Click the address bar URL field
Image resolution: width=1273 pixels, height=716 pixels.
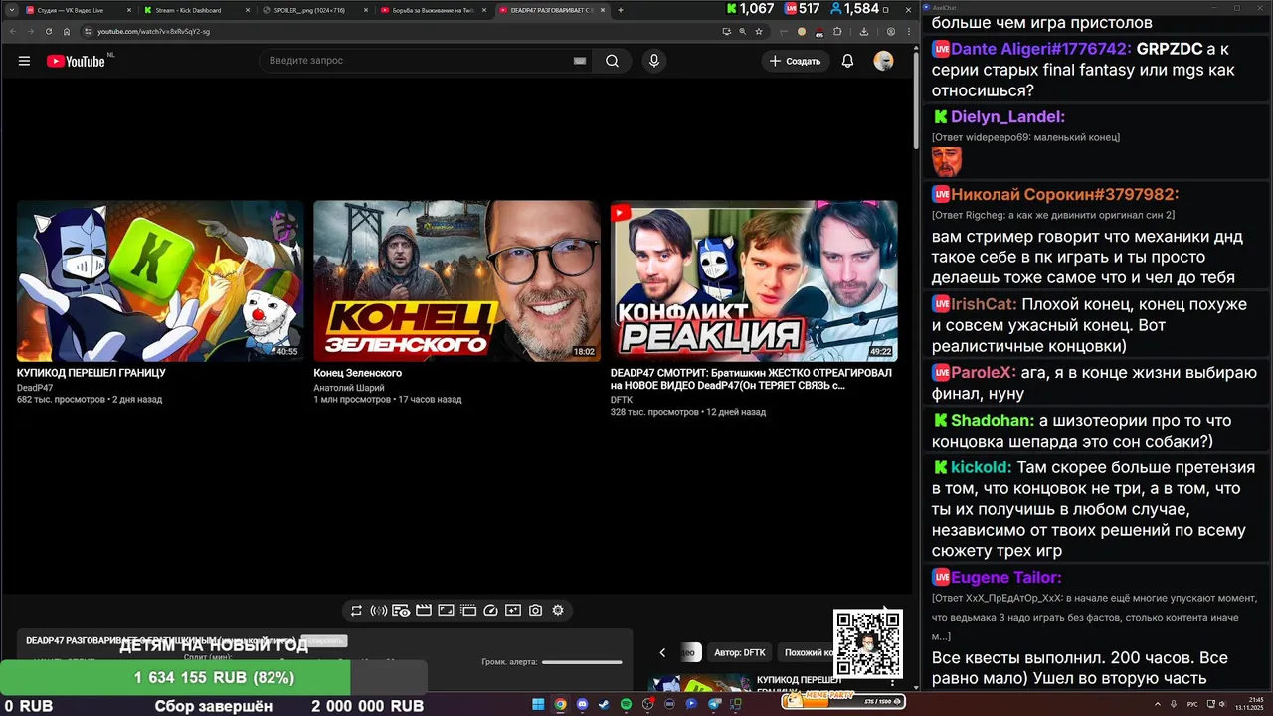tap(398, 31)
